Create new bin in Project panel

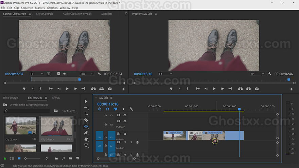coord(70,158)
